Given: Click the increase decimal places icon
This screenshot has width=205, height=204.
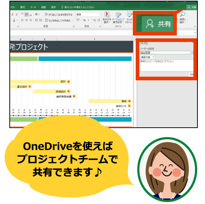Looking at the screenshot, I should click(x=94, y=20).
